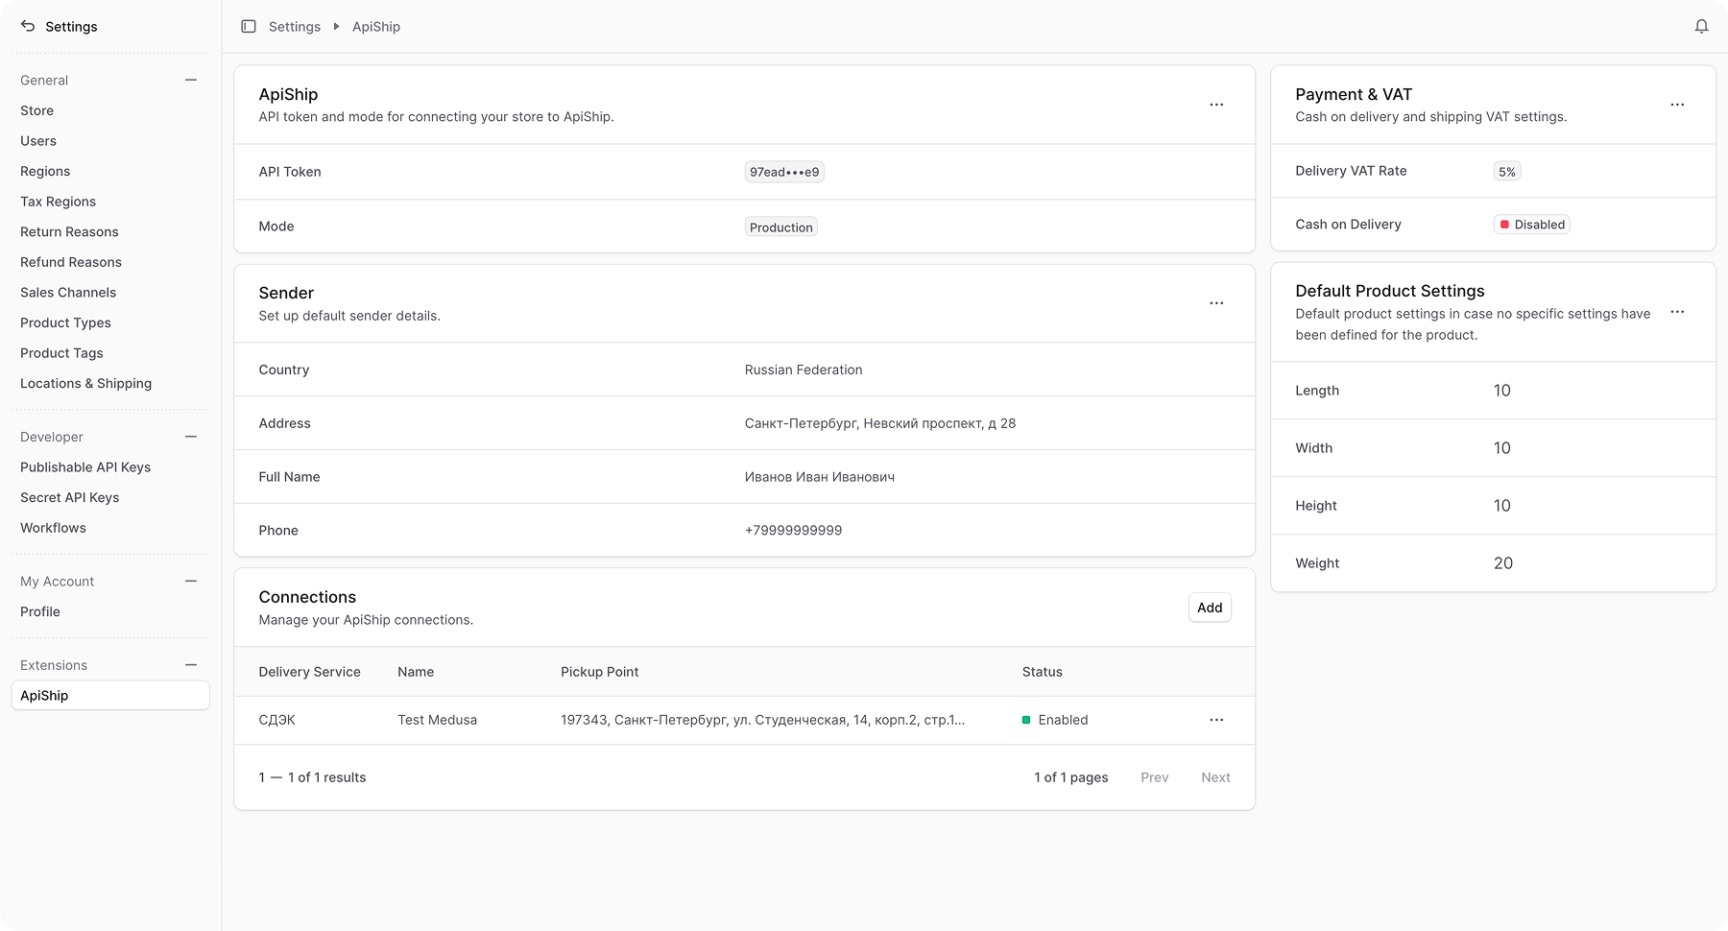This screenshot has width=1728, height=931.
Task: Open the Payment & VAT options menu
Action: pos(1677,105)
